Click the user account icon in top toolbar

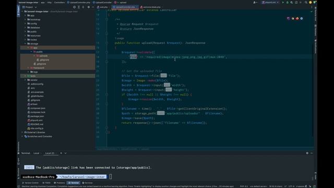[255, 2]
